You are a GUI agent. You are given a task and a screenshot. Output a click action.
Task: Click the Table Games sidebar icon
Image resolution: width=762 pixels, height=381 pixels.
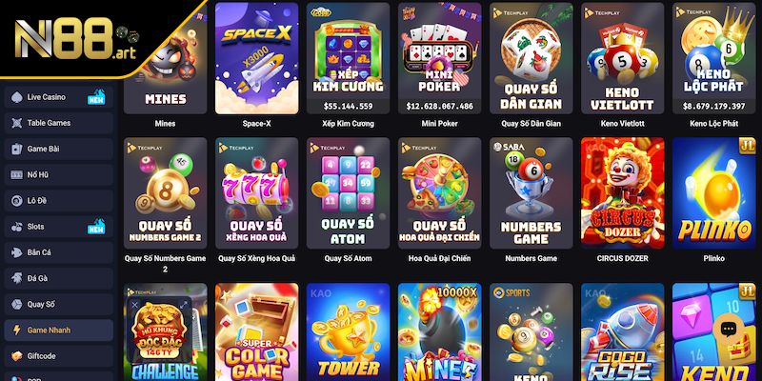17,123
